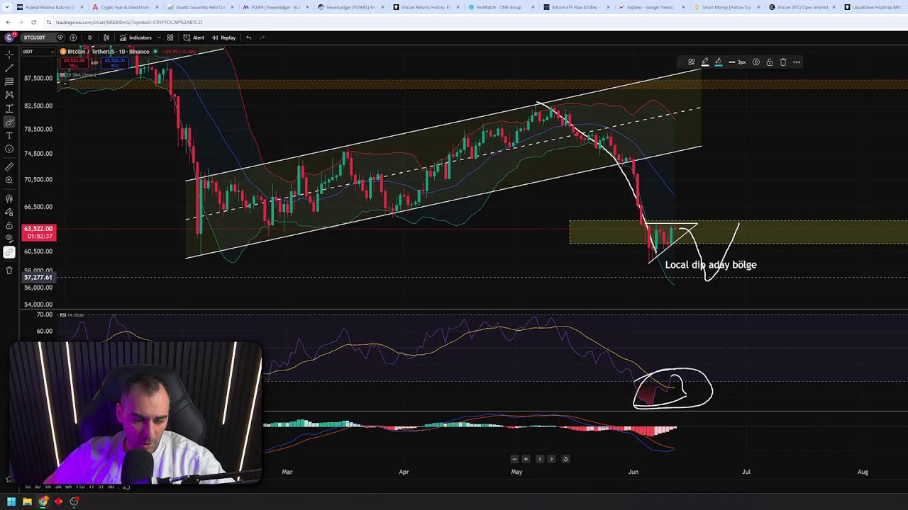Select the crosshair cursor tool
Viewport: 908px width, 510px height.
pyautogui.click(x=9, y=54)
